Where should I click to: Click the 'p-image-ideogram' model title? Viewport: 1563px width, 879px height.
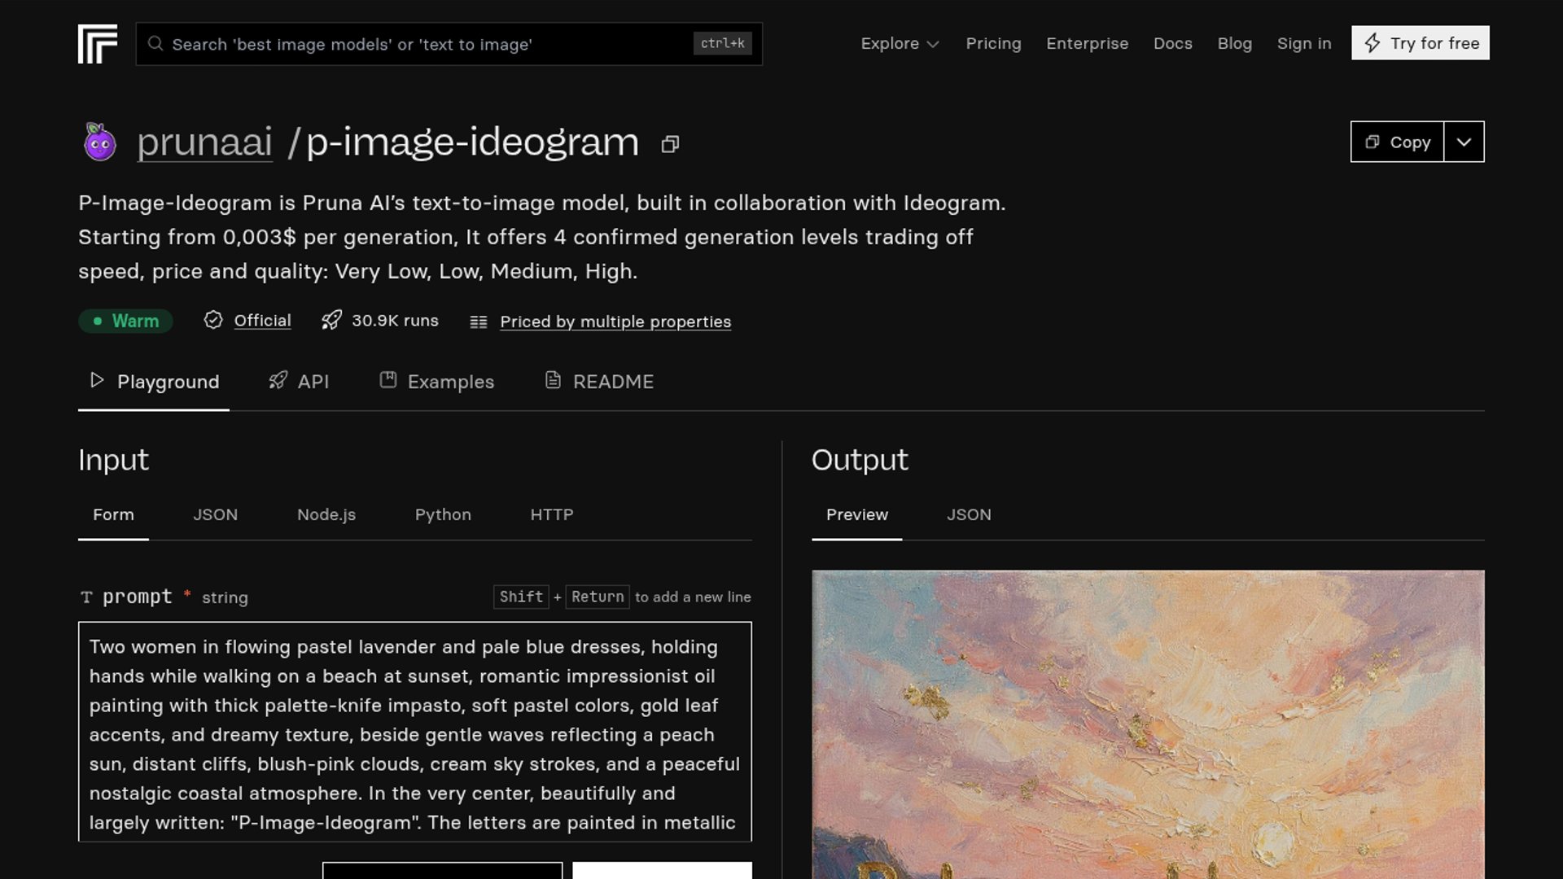(x=472, y=142)
